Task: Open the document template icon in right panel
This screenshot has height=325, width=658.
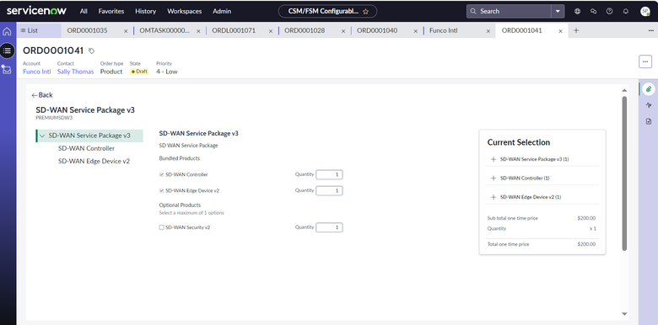Action: click(649, 121)
